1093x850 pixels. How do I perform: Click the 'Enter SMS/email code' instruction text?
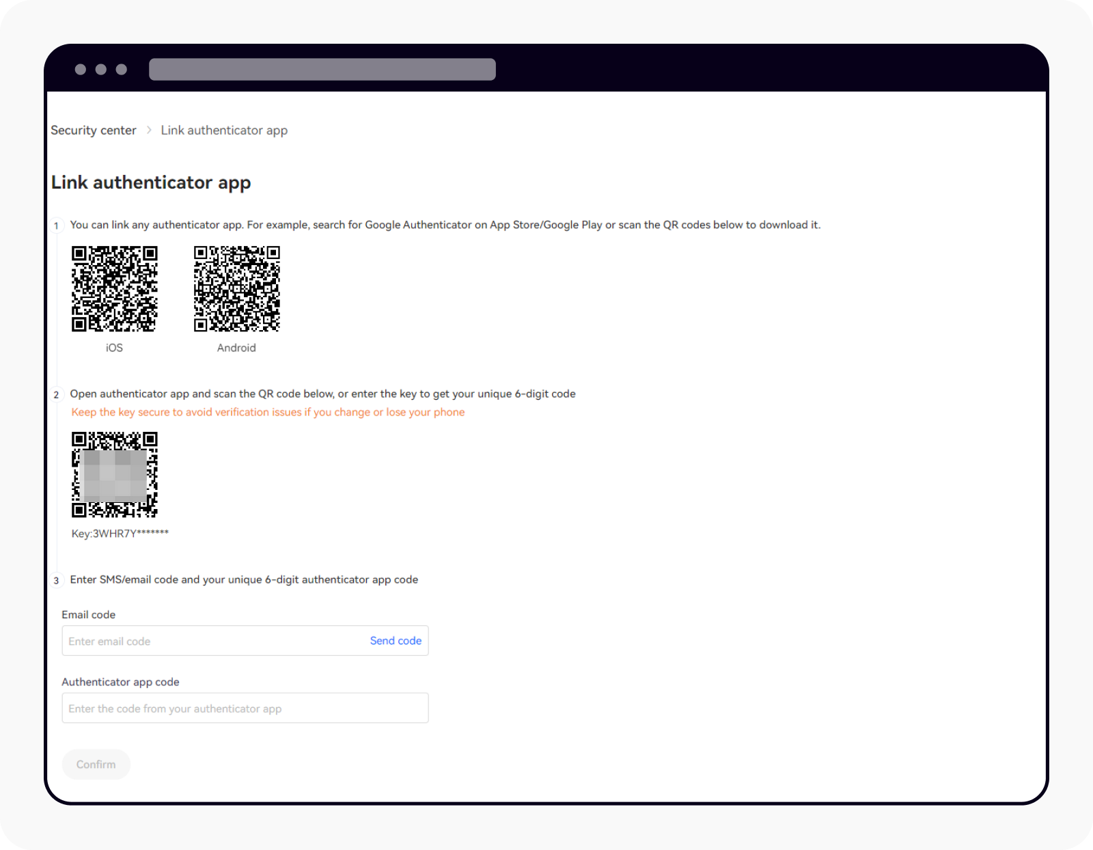pyautogui.click(x=244, y=579)
